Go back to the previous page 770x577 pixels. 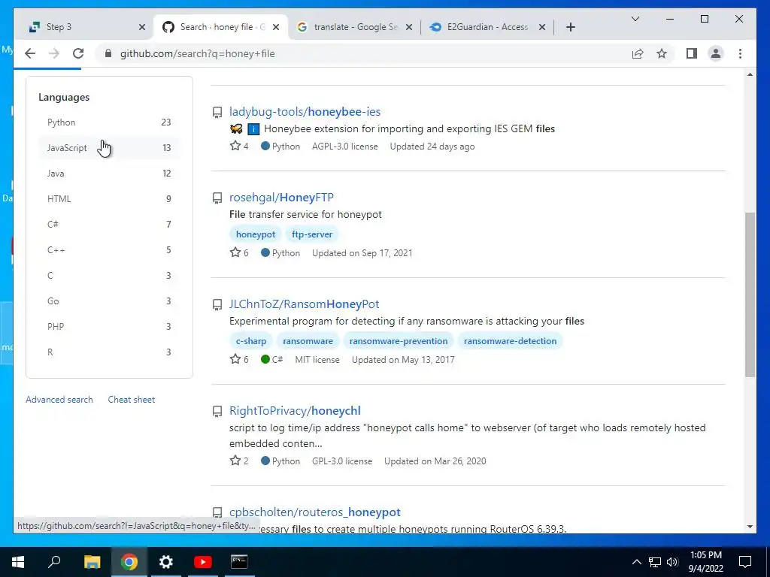(x=30, y=53)
